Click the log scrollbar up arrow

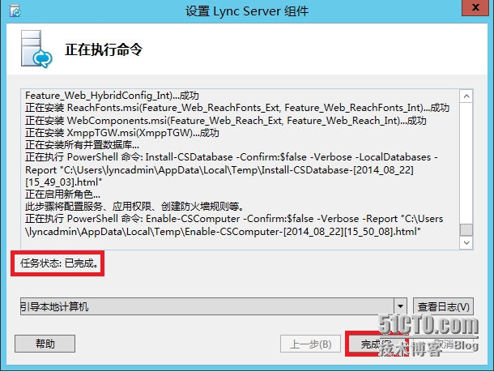coord(466,96)
